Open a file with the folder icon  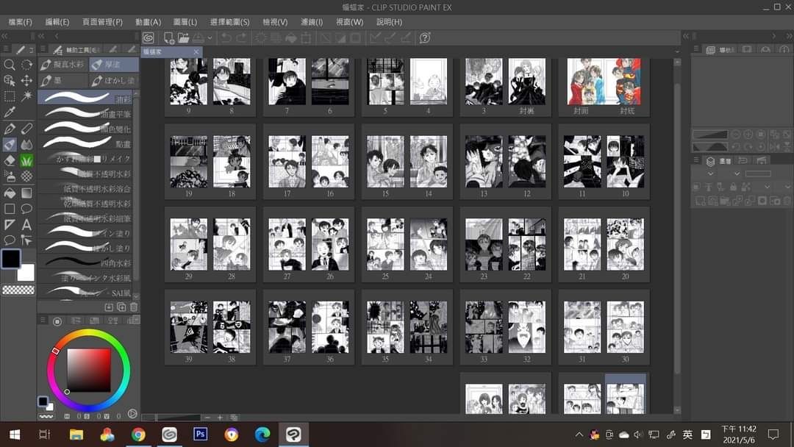click(183, 38)
